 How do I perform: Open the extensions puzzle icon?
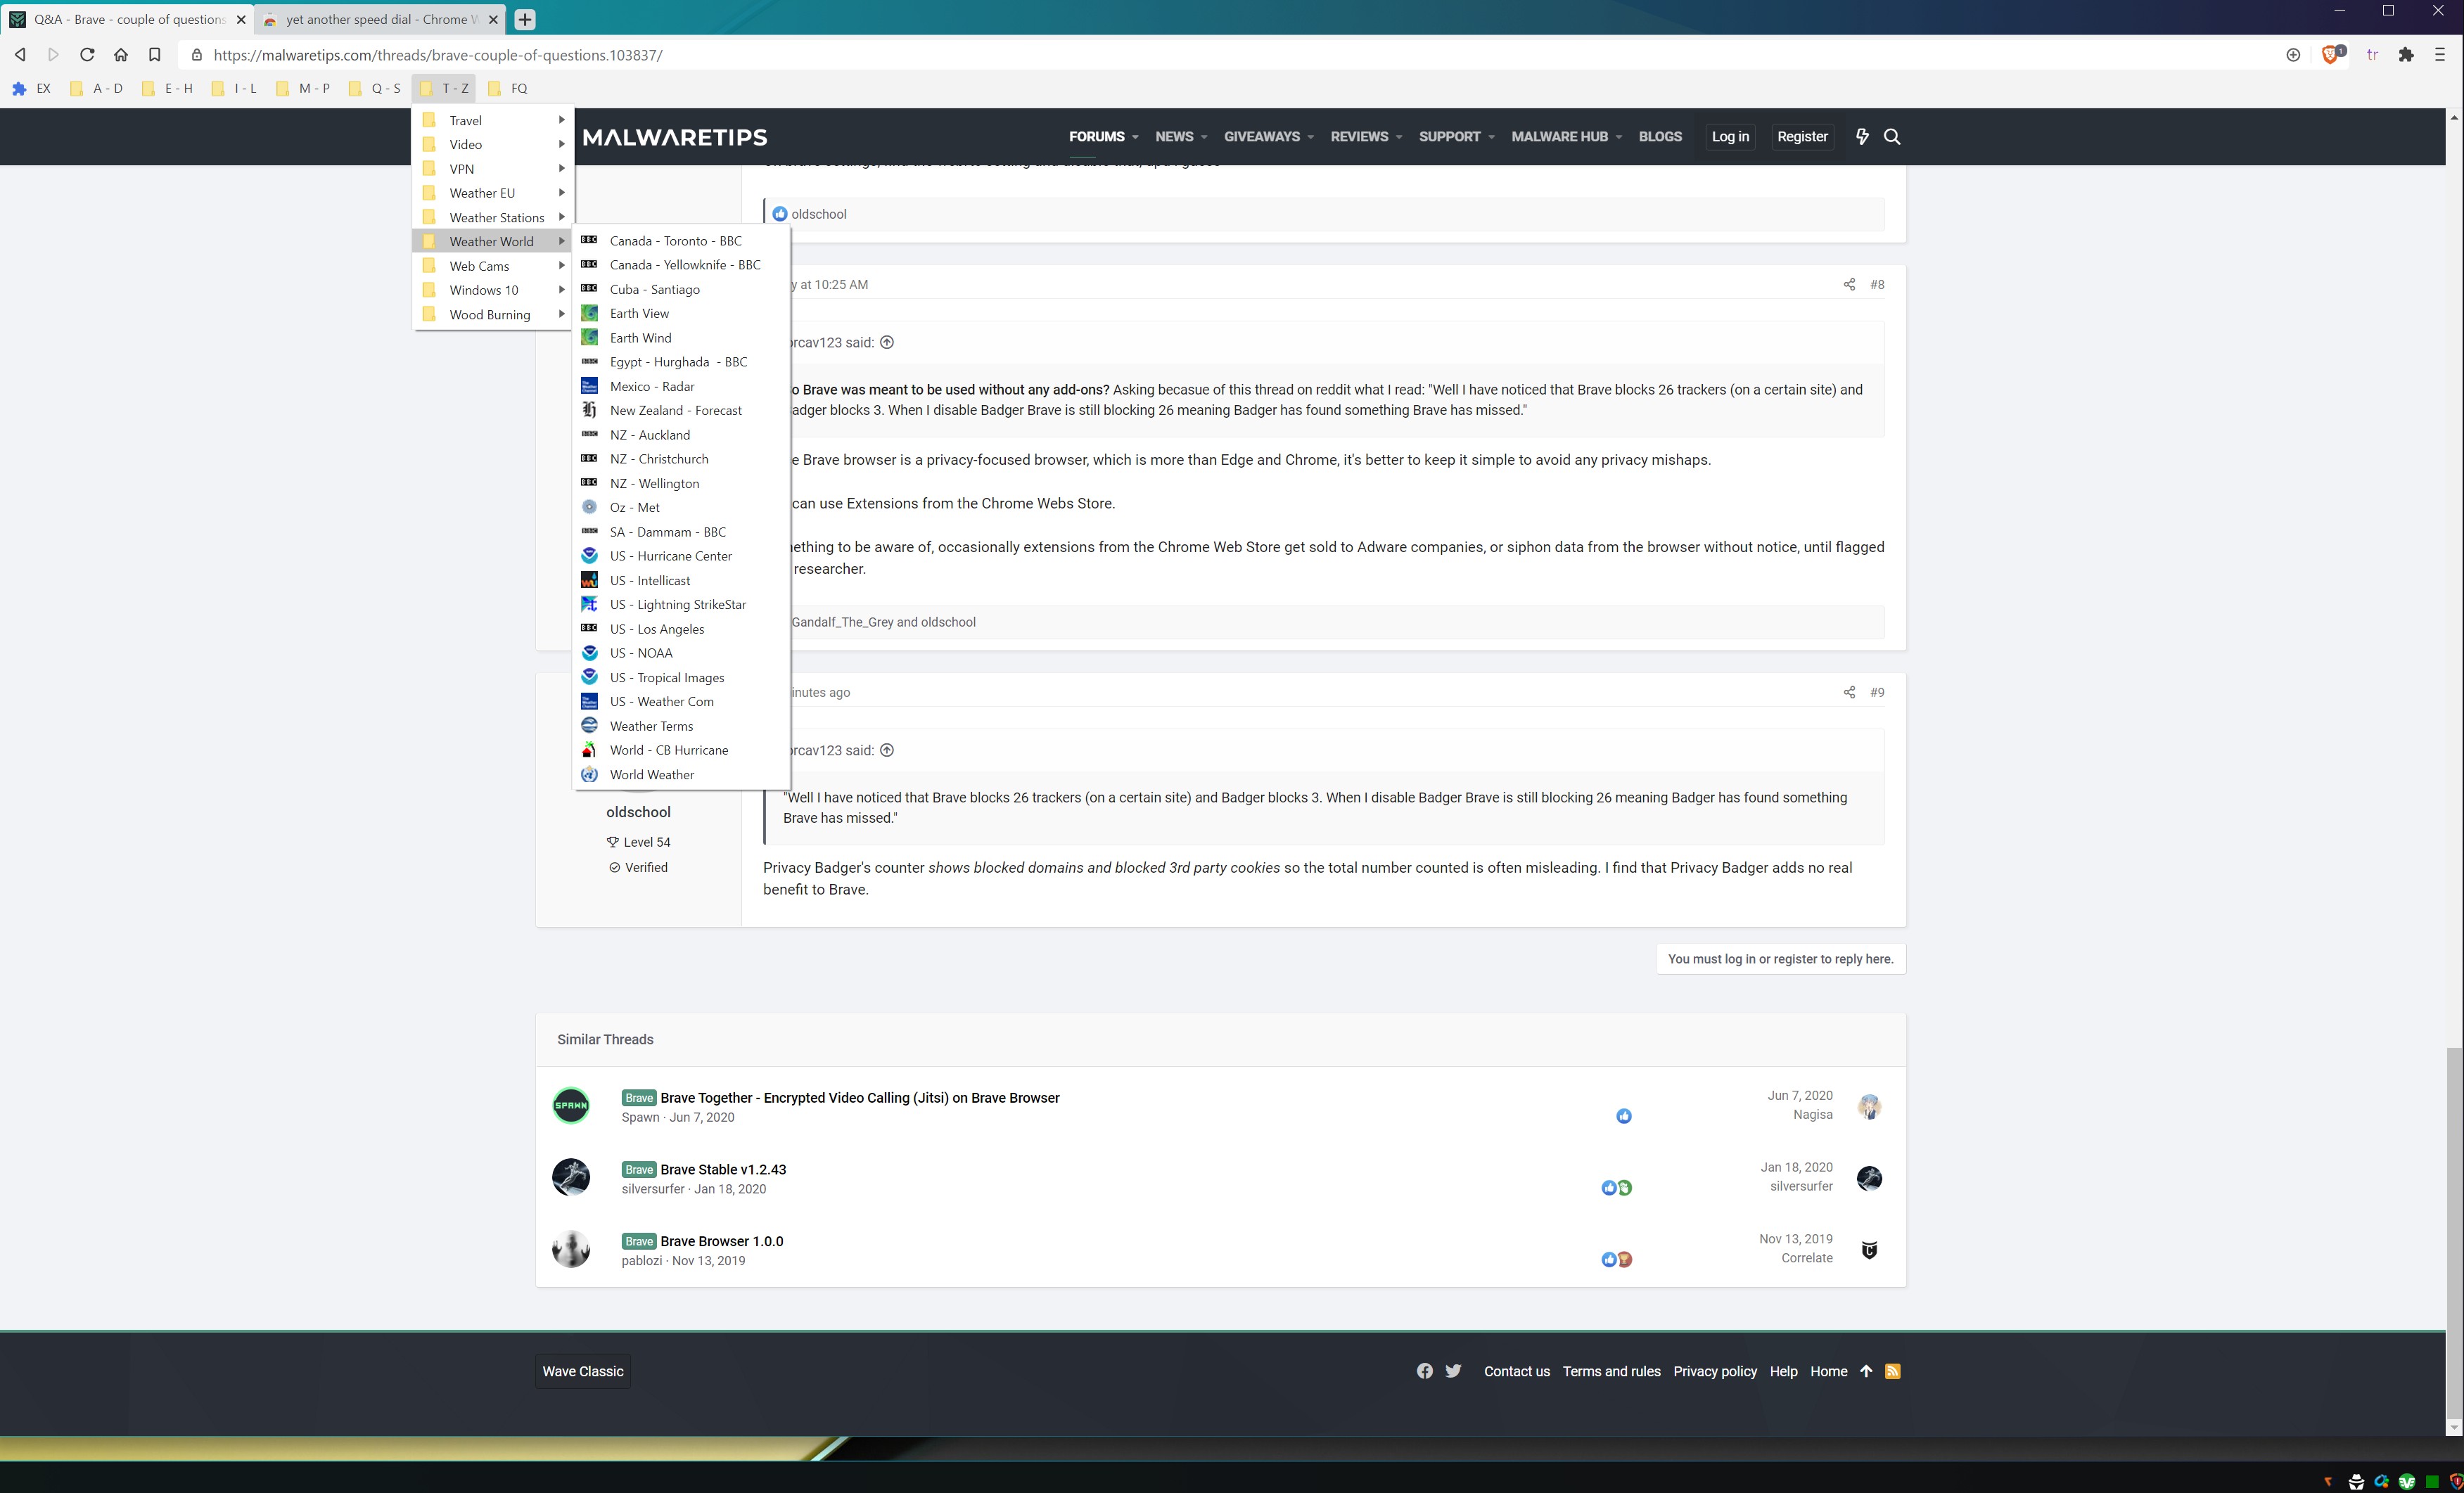(2406, 56)
